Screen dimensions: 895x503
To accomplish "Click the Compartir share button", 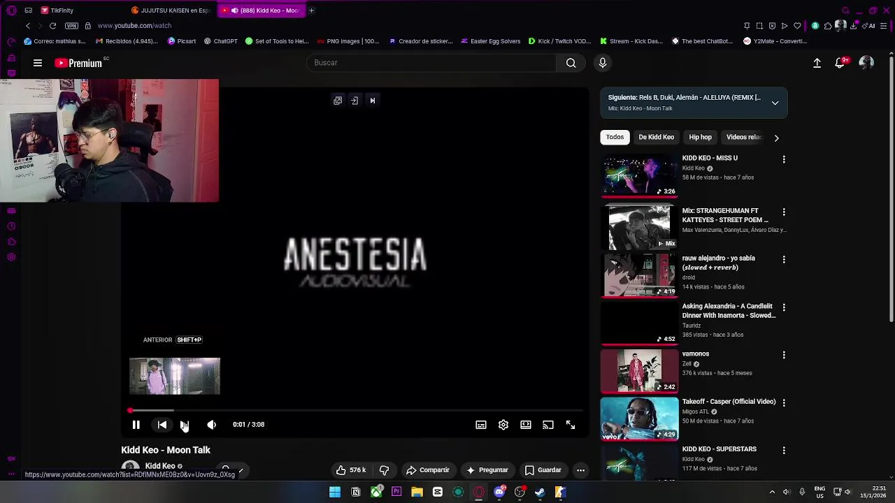I will click(x=428, y=470).
